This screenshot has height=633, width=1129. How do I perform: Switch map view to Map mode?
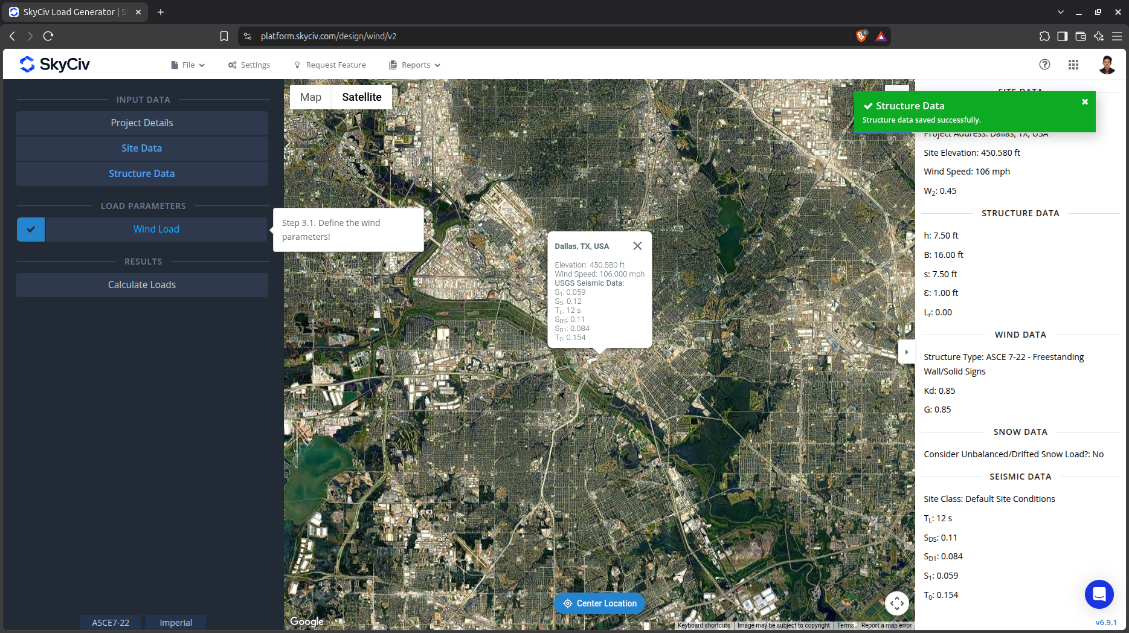pos(310,97)
